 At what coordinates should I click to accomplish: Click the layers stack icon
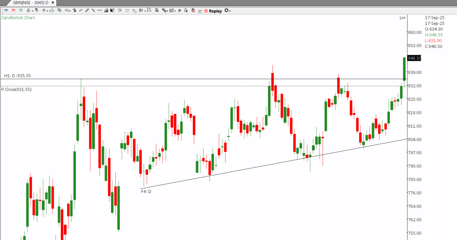(x=141, y=10)
